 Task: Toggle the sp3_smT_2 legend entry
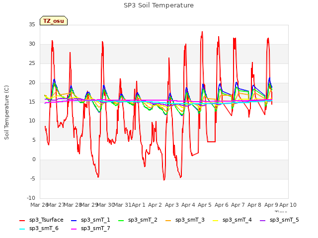[x=138, y=220]
